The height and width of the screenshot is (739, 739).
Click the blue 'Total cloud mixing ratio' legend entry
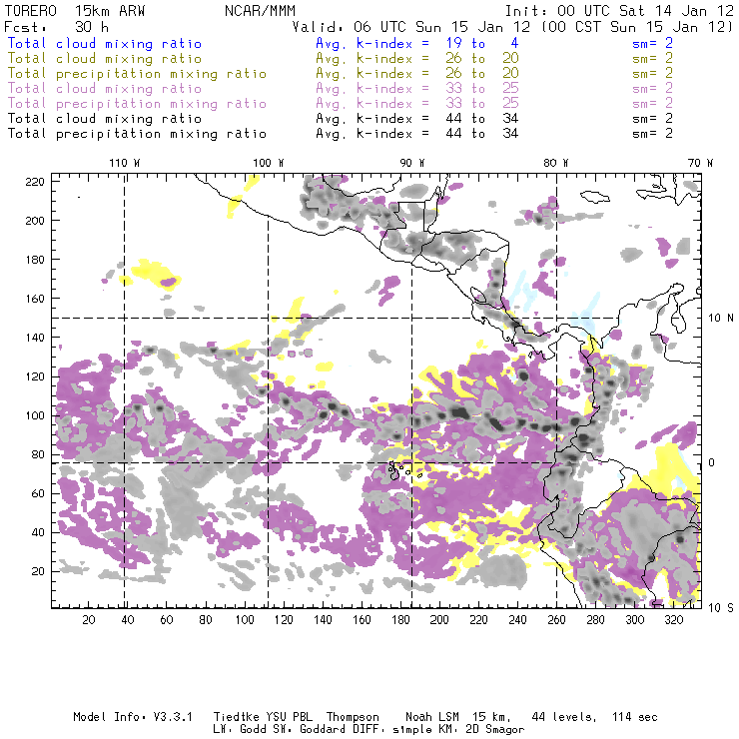(105, 43)
